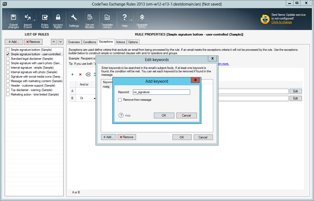Click the application icon in the title bar
Image resolution: width=314 pixels, height=201 pixels.
(5, 4)
